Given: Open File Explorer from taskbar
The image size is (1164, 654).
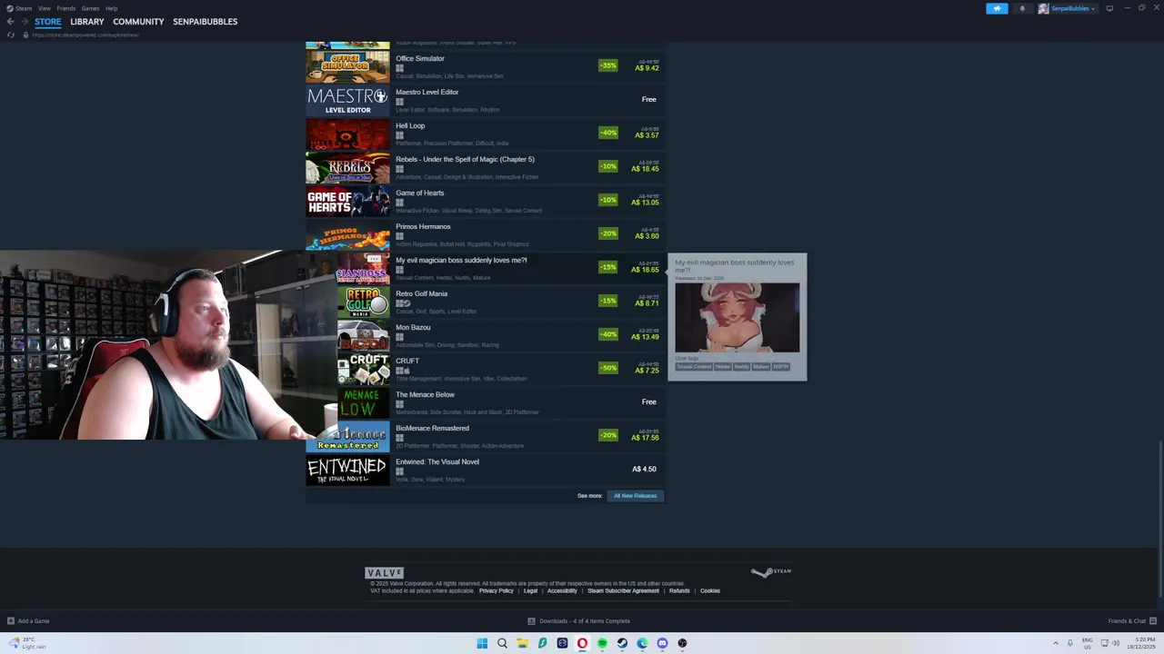Looking at the screenshot, I should tap(522, 643).
